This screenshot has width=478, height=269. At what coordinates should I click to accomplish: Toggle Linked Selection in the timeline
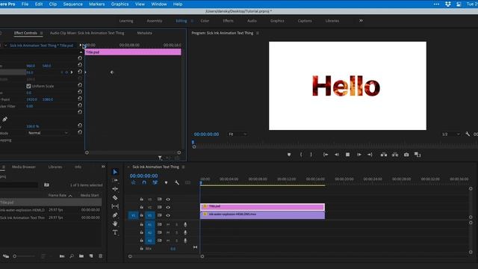coord(155,182)
